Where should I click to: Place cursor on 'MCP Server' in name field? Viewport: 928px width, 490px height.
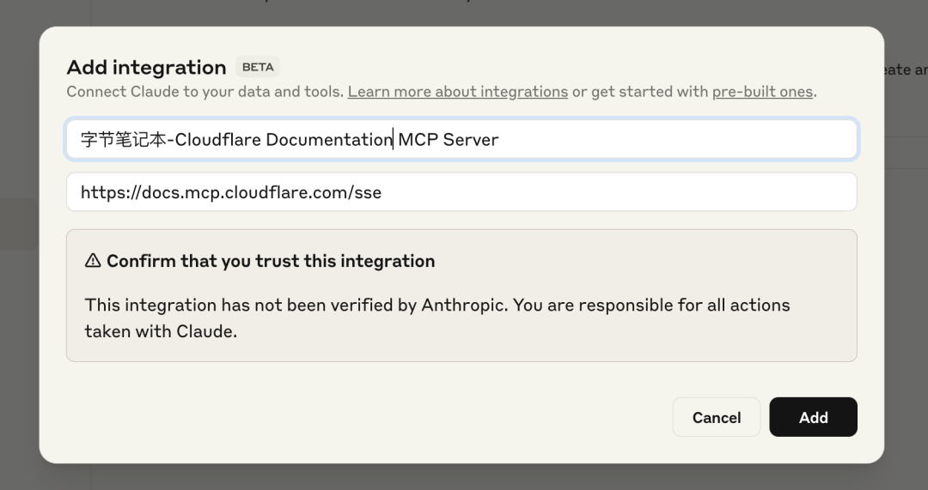pyautogui.click(x=449, y=139)
